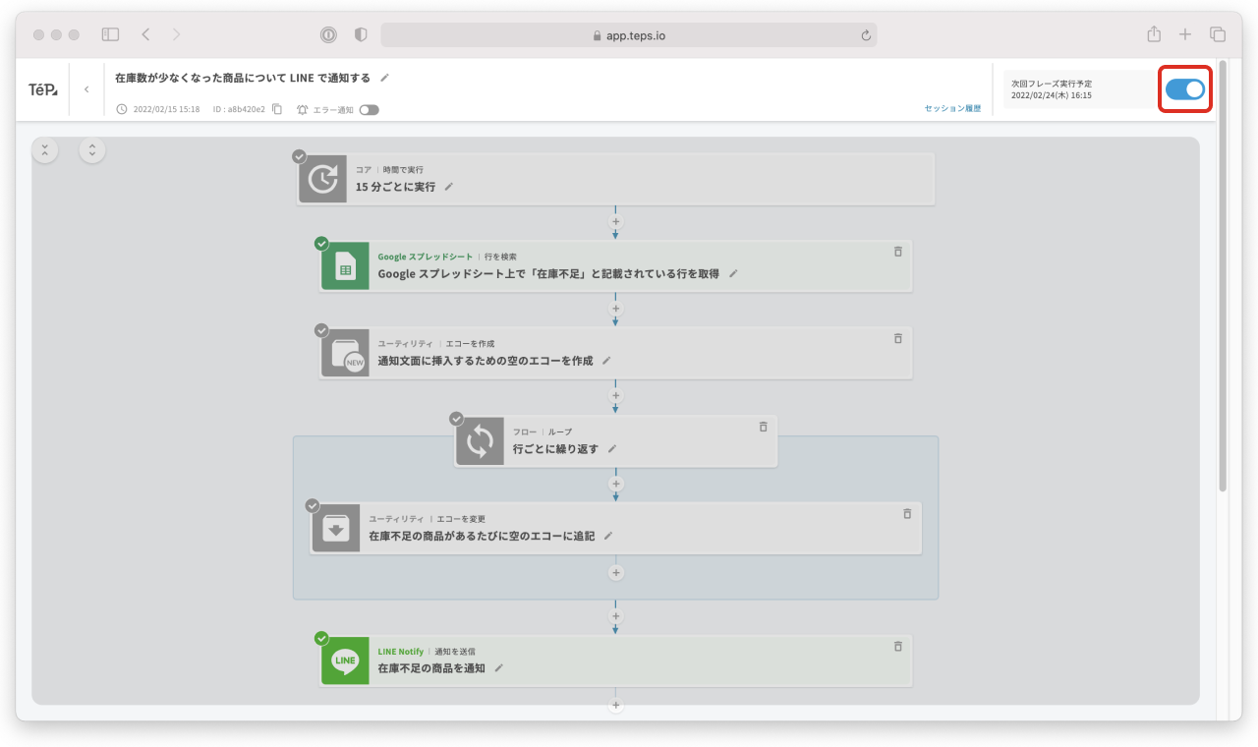The width and height of the screenshot is (1258, 747).
Task: Uncheck the エコーを作成 step checkmark
Action: pyautogui.click(x=321, y=331)
